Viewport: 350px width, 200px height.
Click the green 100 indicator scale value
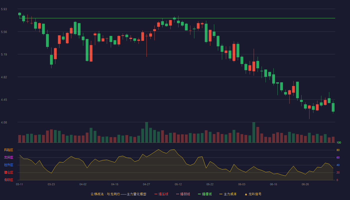coord(339,143)
